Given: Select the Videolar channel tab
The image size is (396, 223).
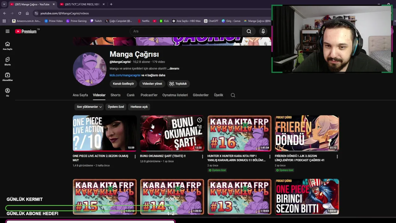Looking at the screenshot, I should coord(99,95).
